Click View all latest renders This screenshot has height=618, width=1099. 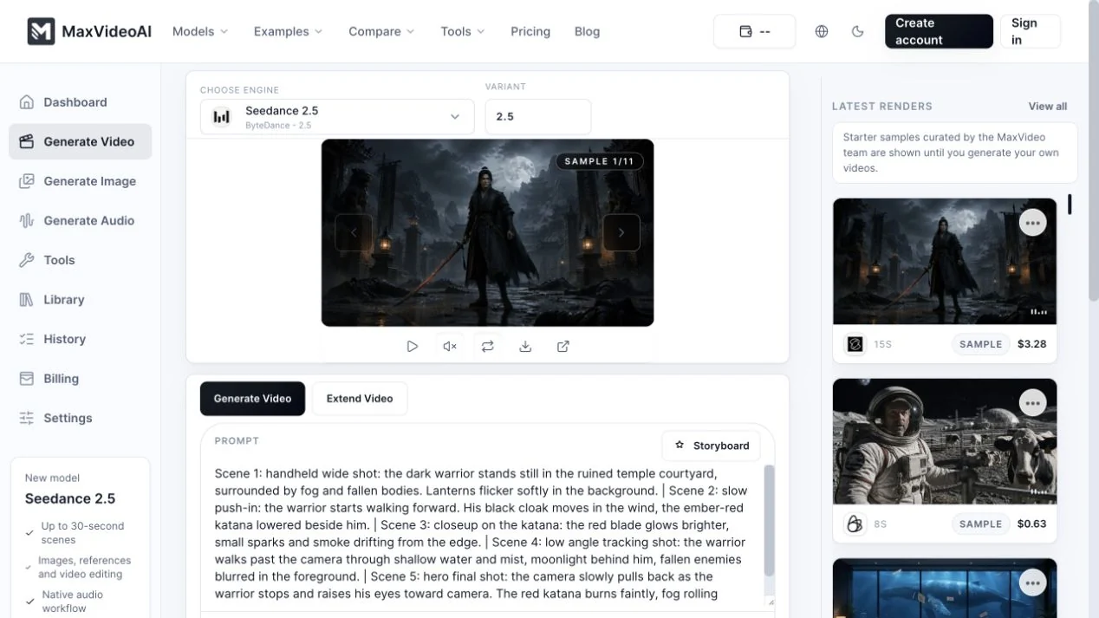(1048, 107)
